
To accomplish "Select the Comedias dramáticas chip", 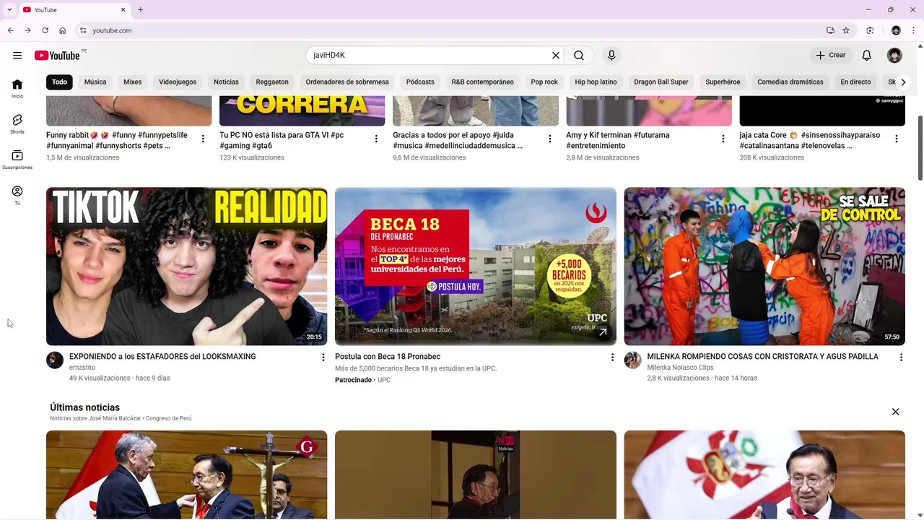I will click(790, 82).
